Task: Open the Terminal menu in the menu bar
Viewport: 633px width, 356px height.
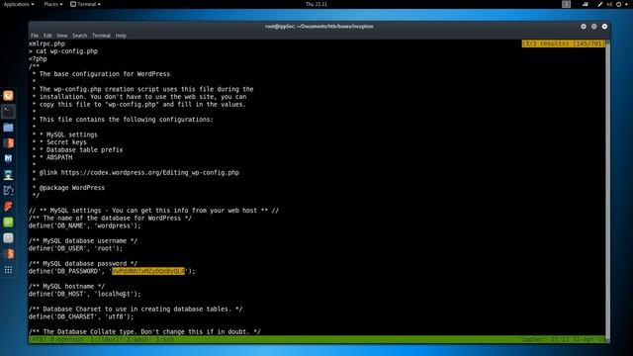Action: [x=101, y=36]
